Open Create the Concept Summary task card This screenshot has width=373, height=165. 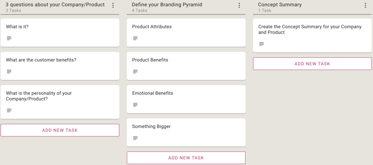[312, 35]
